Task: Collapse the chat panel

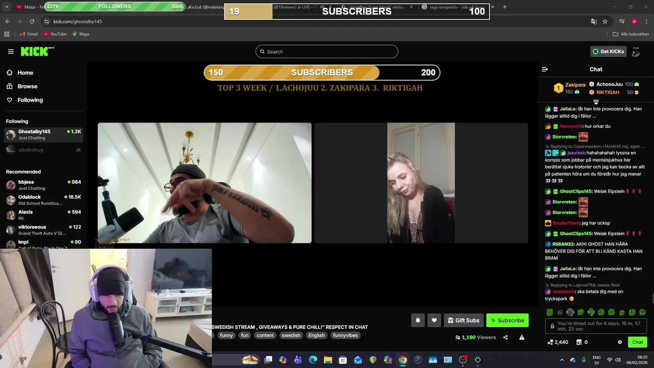Action: click(x=545, y=69)
